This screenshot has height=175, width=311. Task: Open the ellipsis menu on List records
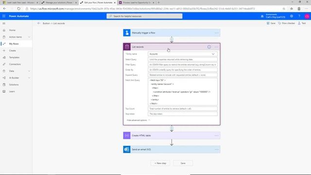pos(216,47)
